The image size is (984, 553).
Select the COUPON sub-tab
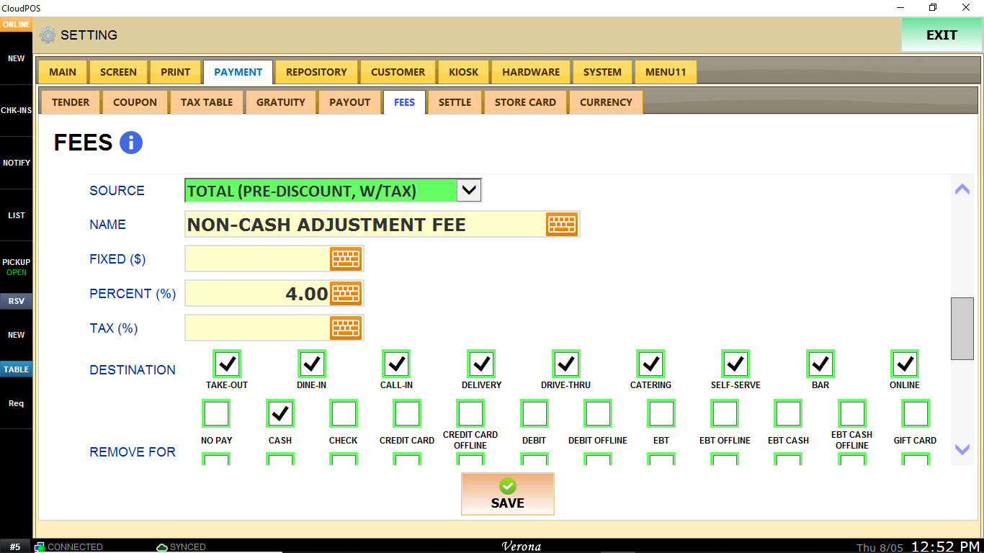click(x=135, y=102)
